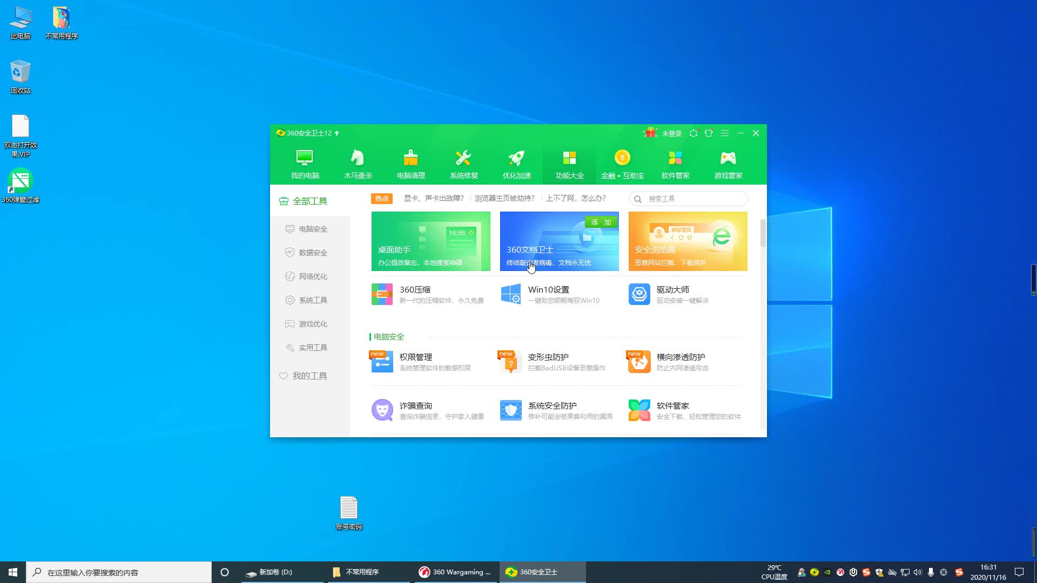Image resolution: width=1037 pixels, height=583 pixels.
Task: Click the gift box icon in title bar
Action: 650,133
